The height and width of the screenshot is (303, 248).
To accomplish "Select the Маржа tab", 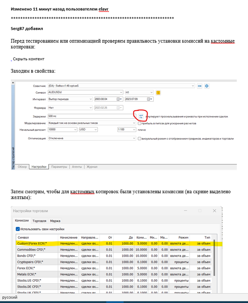I will point(55,221).
